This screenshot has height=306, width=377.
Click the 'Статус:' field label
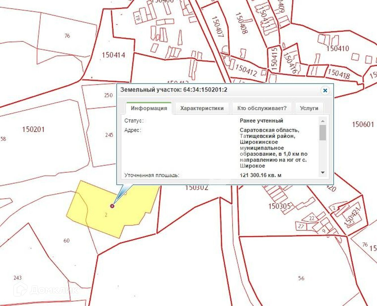134,121
